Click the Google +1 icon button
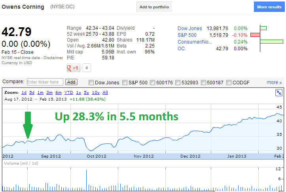Viewport: 286px width, 192px height. click(x=74, y=68)
